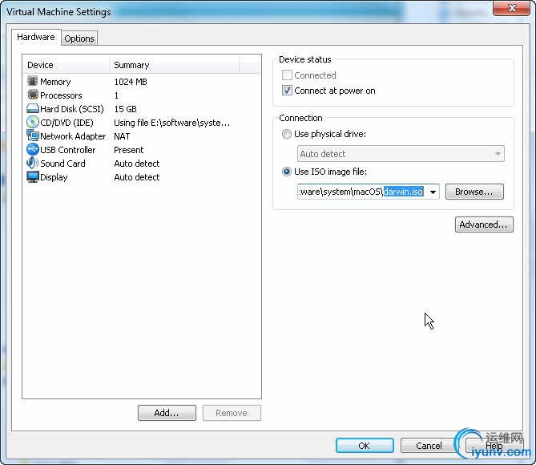The height and width of the screenshot is (465, 536).
Task: Open the Auto detect drive dropdown
Action: coord(401,154)
